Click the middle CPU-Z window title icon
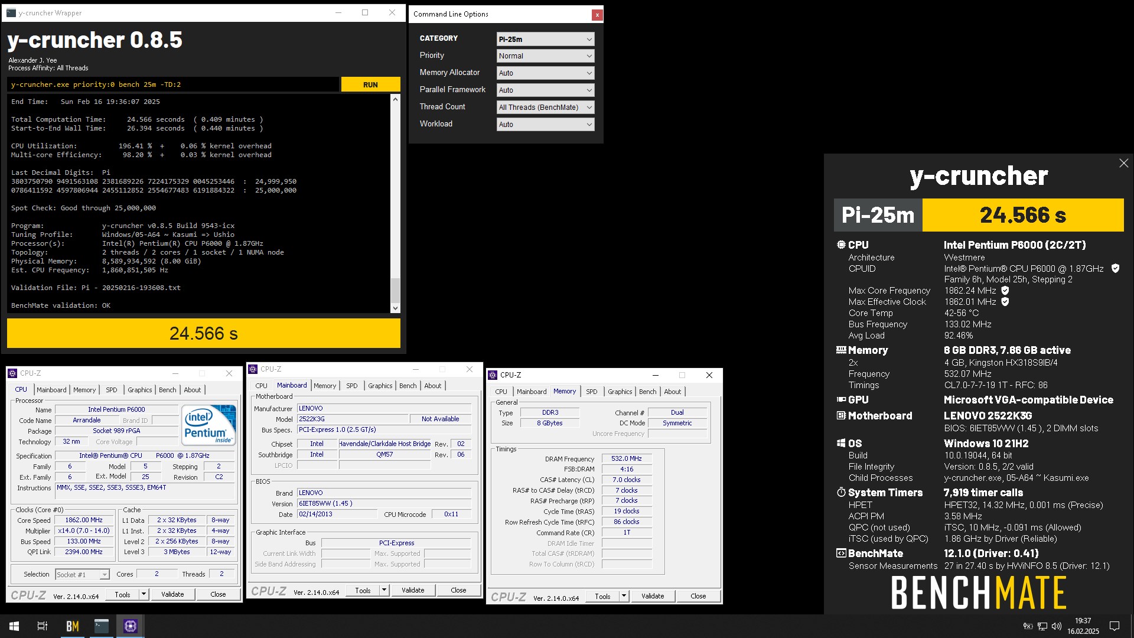 click(x=253, y=369)
